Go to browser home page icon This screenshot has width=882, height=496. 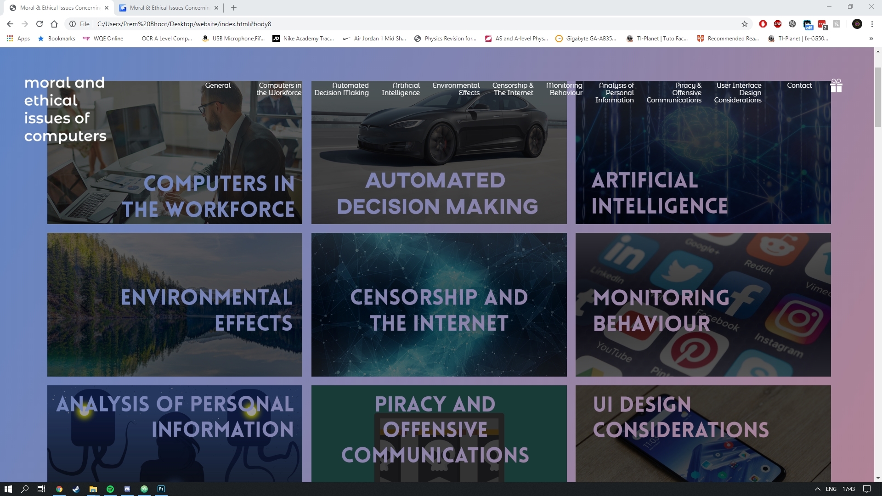tap(54, 24)
